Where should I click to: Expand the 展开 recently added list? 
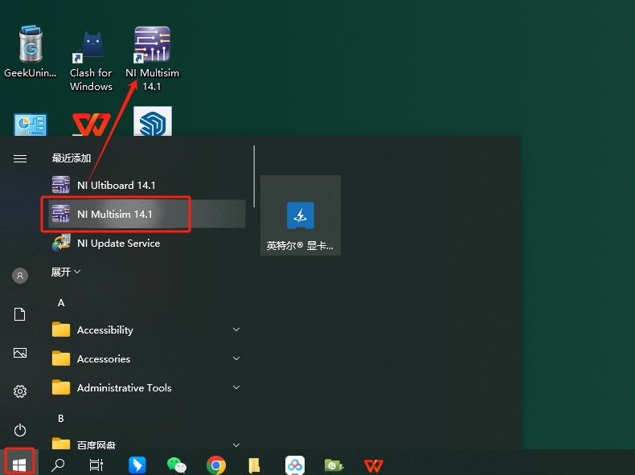click(66, 272)
